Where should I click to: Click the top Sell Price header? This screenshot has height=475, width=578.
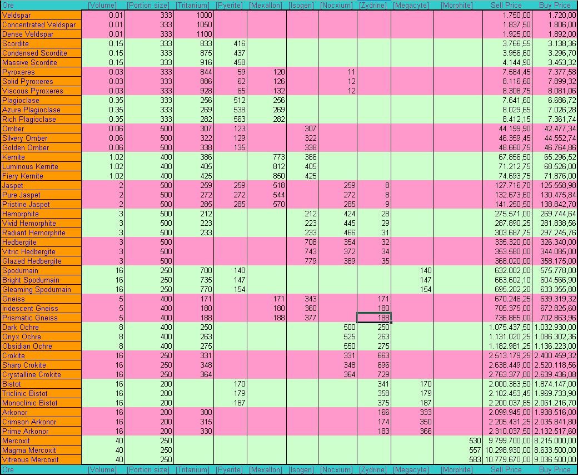coord(506,5)
